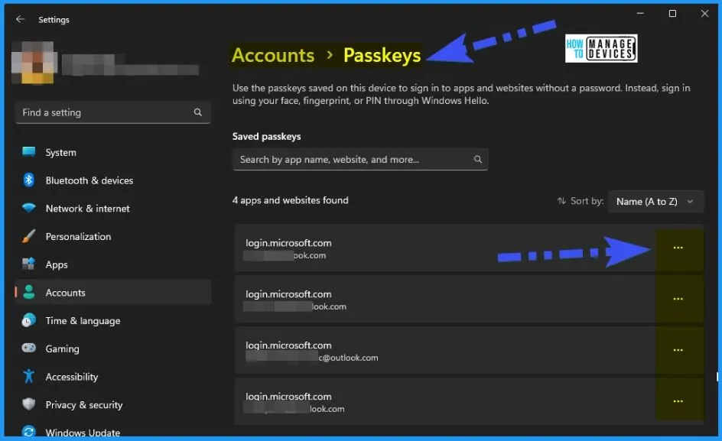Open the Sort by Name (A to Z) dropdown
This screenshot has height=441, width=722.
pos(655,202)
